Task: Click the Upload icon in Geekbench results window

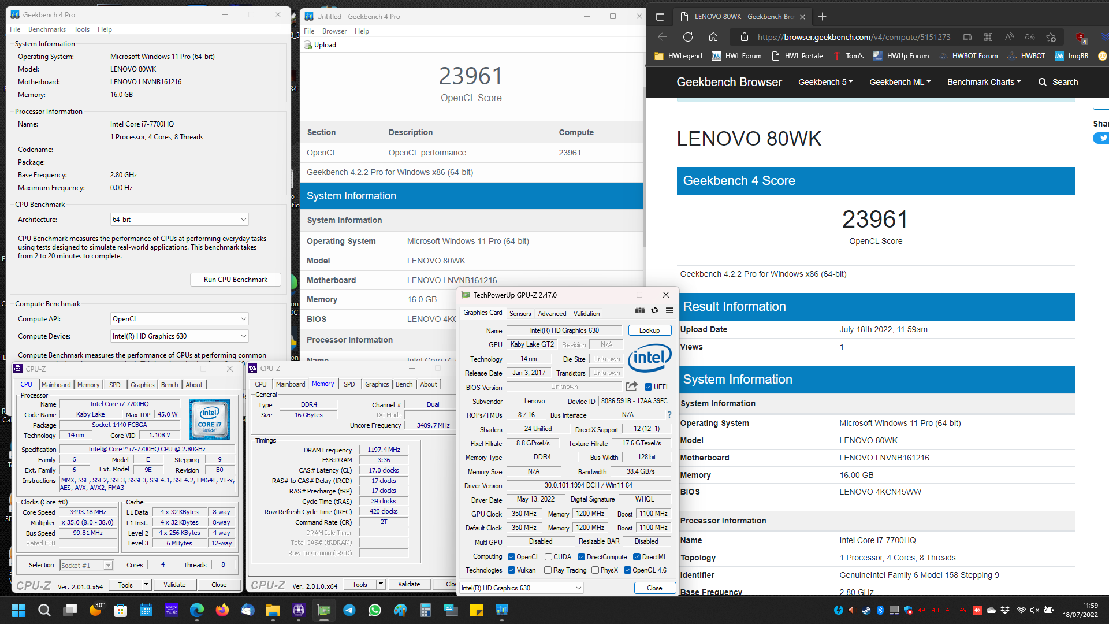Action: point(308,45)
